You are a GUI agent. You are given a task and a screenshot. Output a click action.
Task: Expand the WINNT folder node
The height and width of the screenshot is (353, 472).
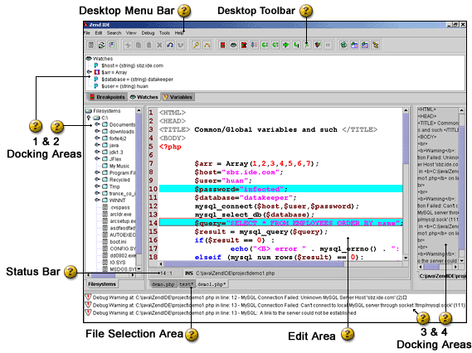coord(97,200)
